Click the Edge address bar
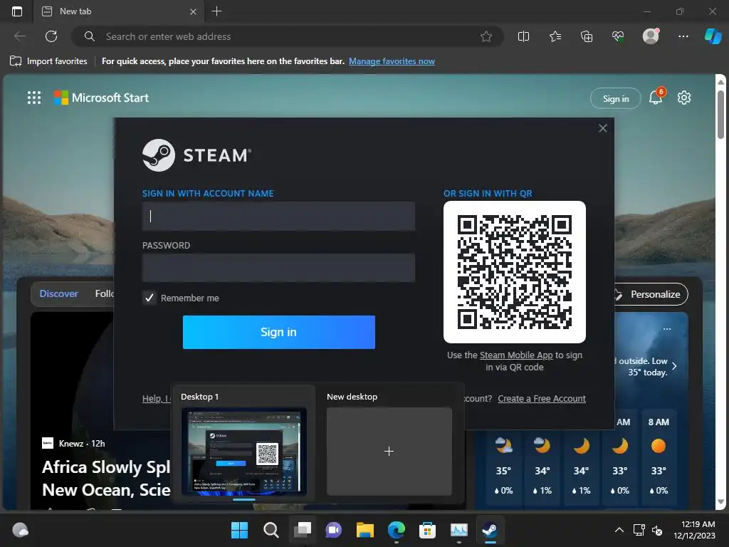The image size is (729, 547). (x=287, y=36)
